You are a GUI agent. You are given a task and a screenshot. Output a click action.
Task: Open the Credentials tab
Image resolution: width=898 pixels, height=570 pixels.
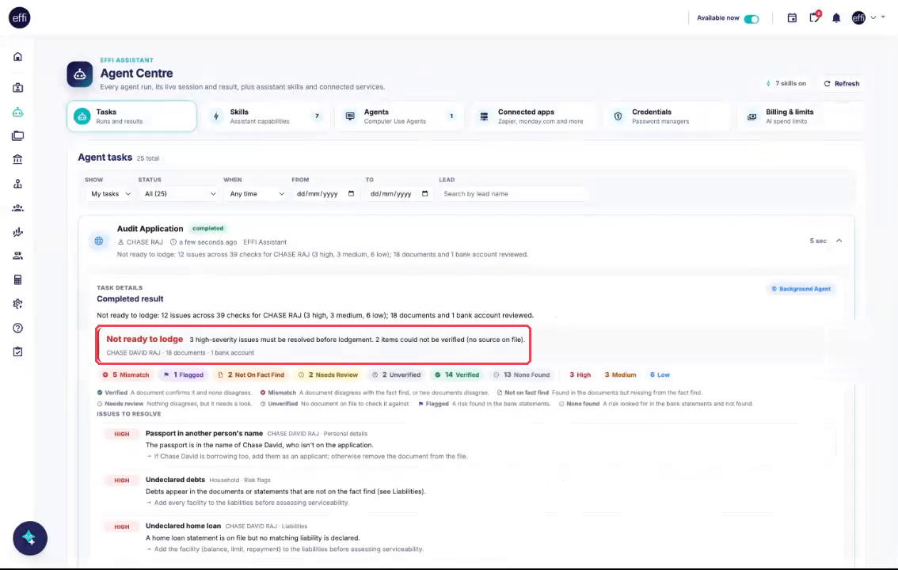pos(668,116)
